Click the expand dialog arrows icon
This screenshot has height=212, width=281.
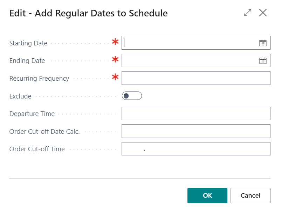pyautogui.click(x=247, y=13)
